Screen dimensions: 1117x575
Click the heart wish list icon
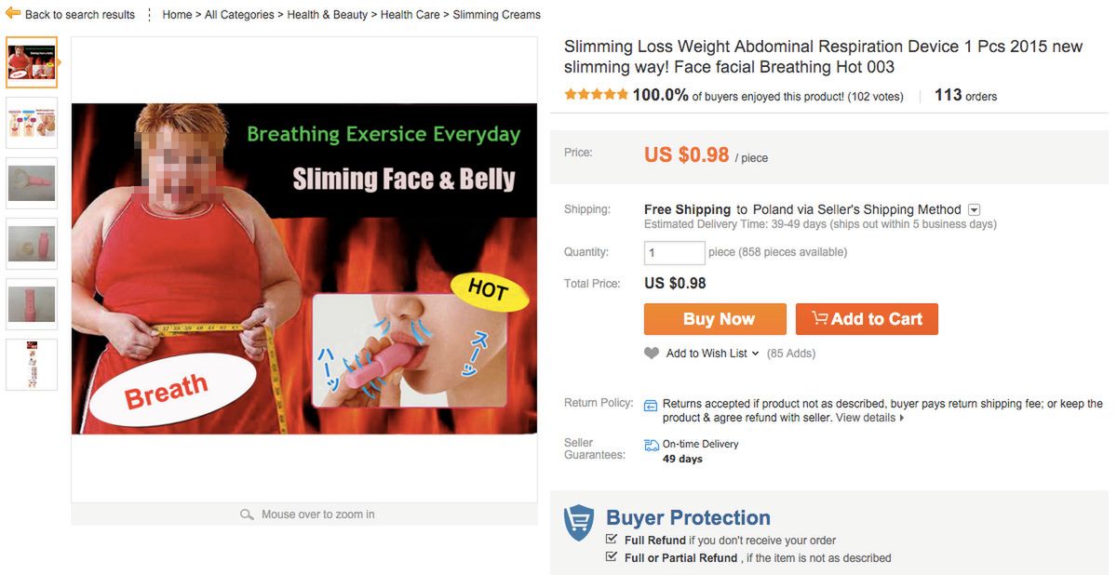[x=652, y=354]
